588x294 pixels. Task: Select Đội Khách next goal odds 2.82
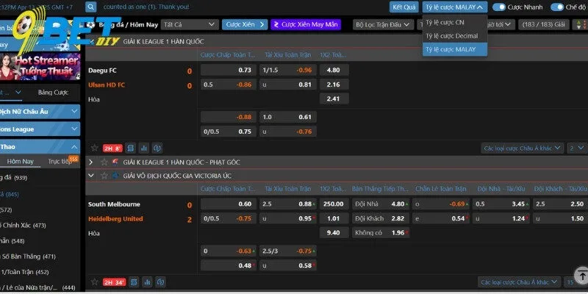pos(381,218)
